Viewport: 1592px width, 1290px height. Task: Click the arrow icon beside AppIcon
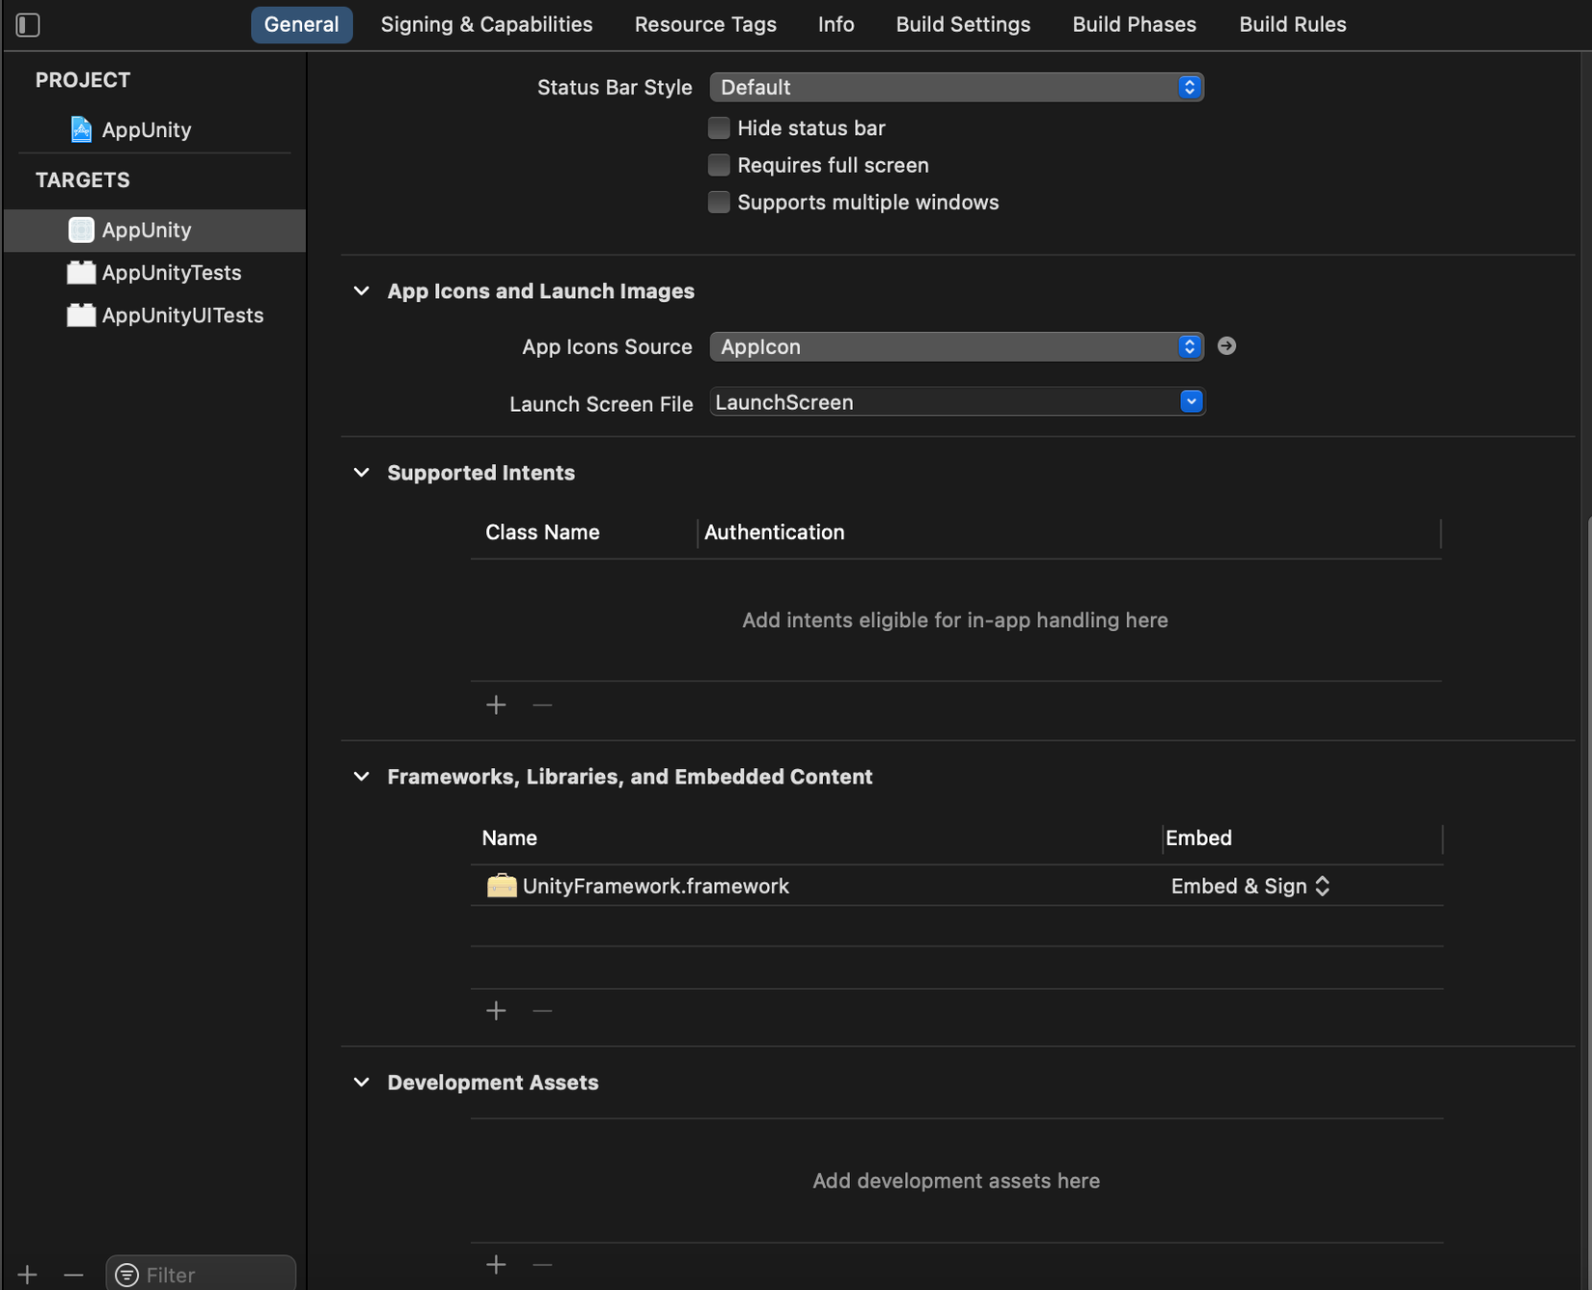click(1226, 346)
